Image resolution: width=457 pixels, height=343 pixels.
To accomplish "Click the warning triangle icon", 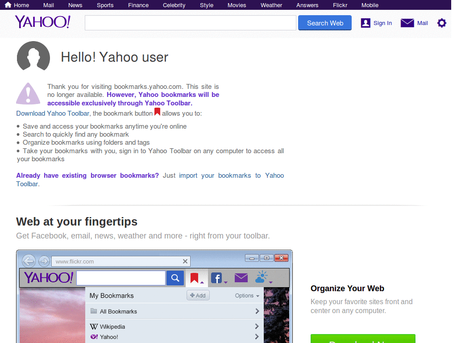I will coord(28,94).
